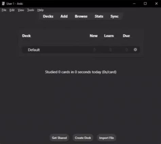Click the Get Shared button

[x=59, y=138]
